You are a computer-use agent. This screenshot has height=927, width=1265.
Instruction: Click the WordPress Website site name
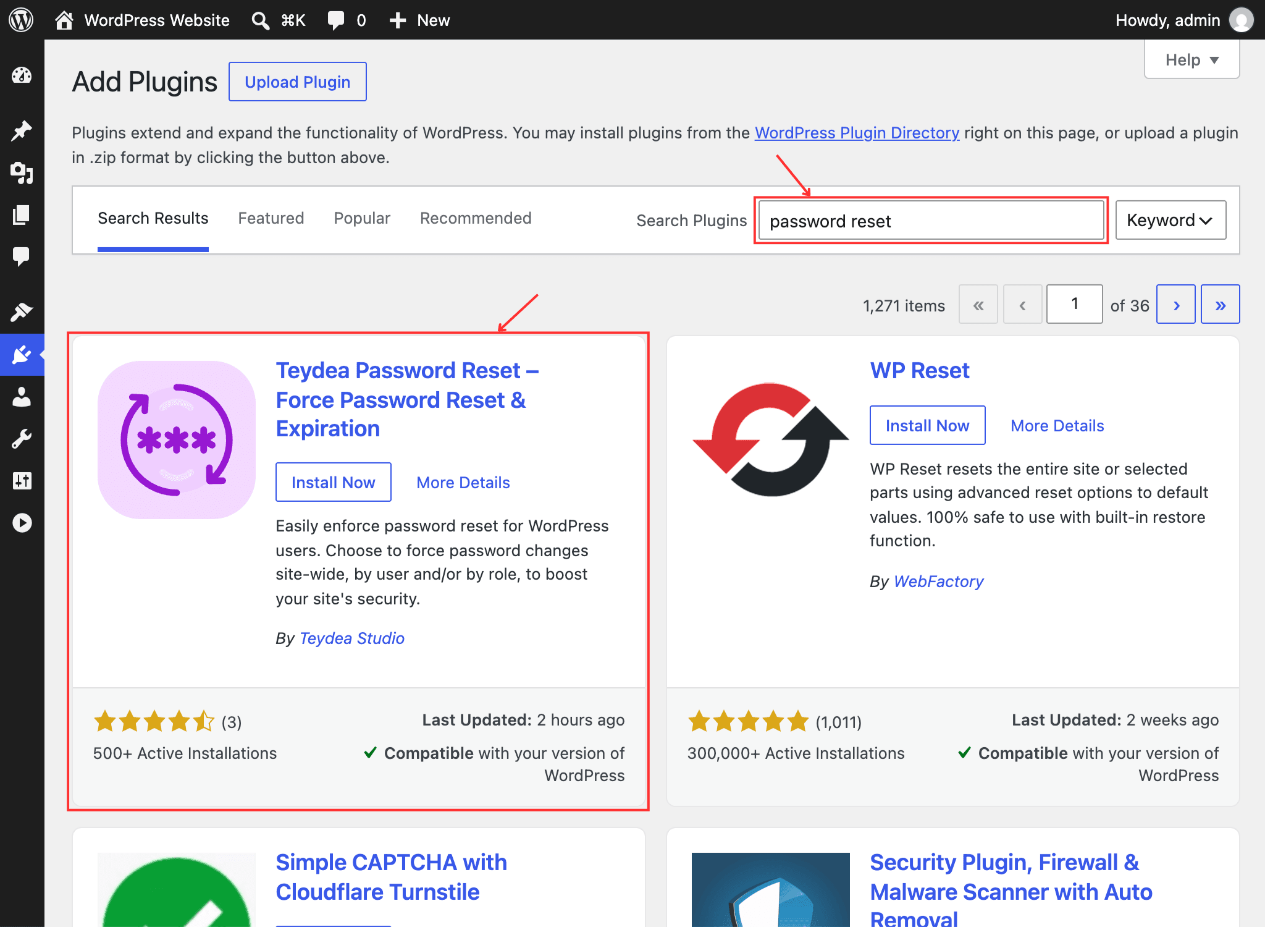pos(157,20)
